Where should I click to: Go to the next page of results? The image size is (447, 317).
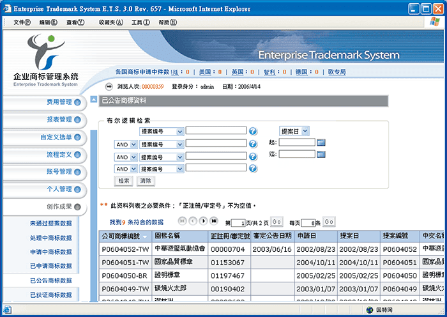pos(204,221)
